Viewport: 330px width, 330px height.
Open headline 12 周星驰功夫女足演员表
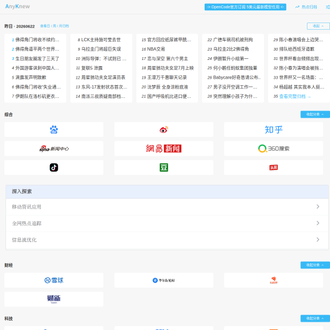(x=103, y=78)
